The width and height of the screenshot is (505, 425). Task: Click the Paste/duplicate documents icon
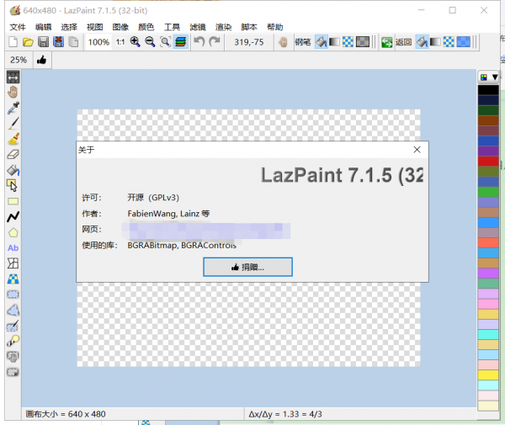pyautogui.click(x=73, y=42)
